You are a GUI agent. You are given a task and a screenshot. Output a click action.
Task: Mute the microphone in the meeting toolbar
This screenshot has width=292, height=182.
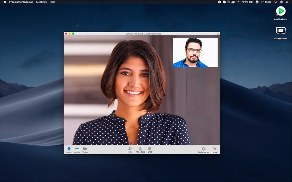coord(69,149)
